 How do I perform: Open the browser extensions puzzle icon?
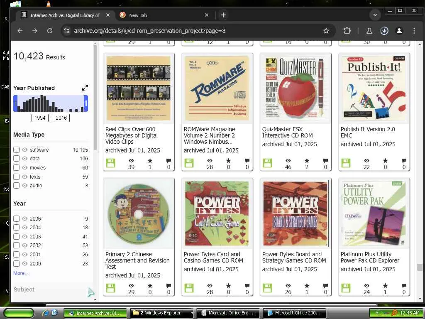tap(347, 31)
